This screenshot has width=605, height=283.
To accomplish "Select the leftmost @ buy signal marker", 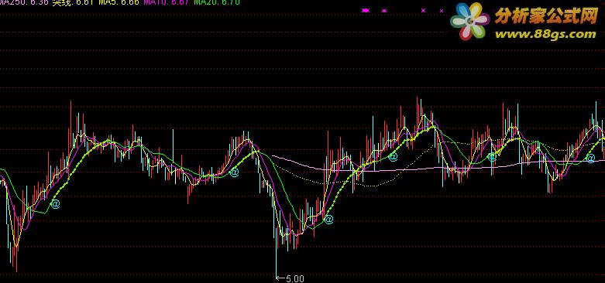I will click(x=56, y=203).
